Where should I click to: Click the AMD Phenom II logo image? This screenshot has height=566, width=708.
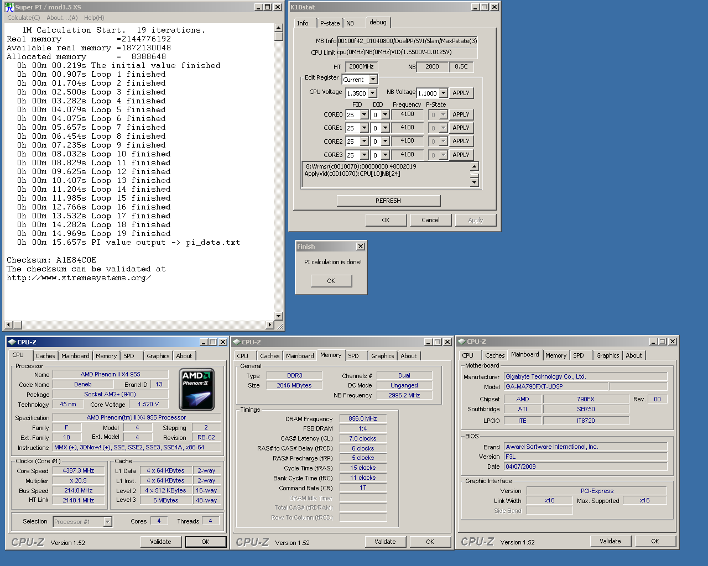click(197, 390)
